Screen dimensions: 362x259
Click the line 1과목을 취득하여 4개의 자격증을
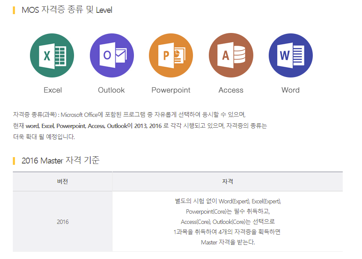click(227, 232)
